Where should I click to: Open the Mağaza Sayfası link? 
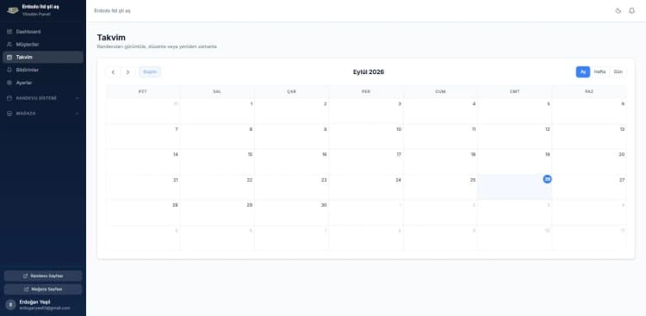(43, 289)
